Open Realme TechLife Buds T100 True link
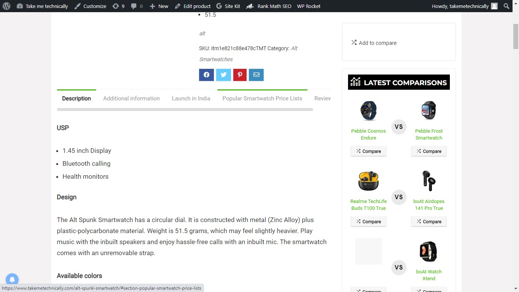This screenshot has height=292, width=519. pyautogui.click(x=369, y=205)
